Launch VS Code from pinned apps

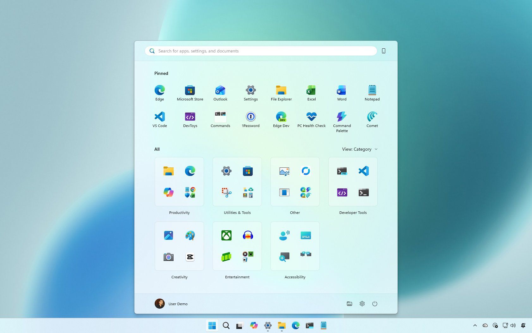coord(160,119)
